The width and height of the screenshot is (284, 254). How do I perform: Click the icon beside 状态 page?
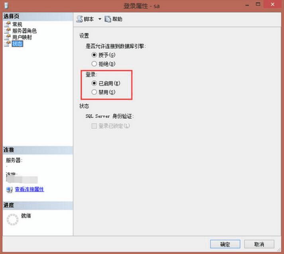8,43
